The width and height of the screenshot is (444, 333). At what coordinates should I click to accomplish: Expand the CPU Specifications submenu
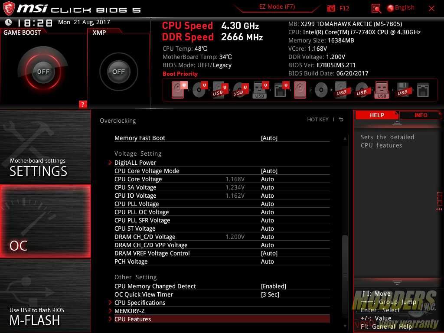coord(140,303)
